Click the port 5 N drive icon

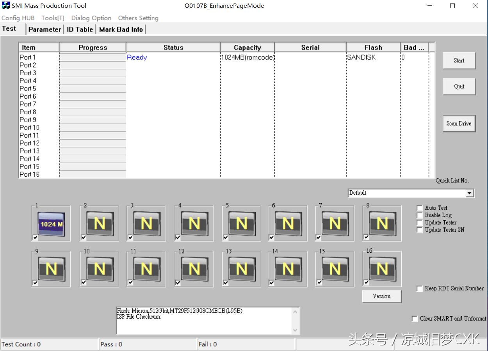coord(242,224)
